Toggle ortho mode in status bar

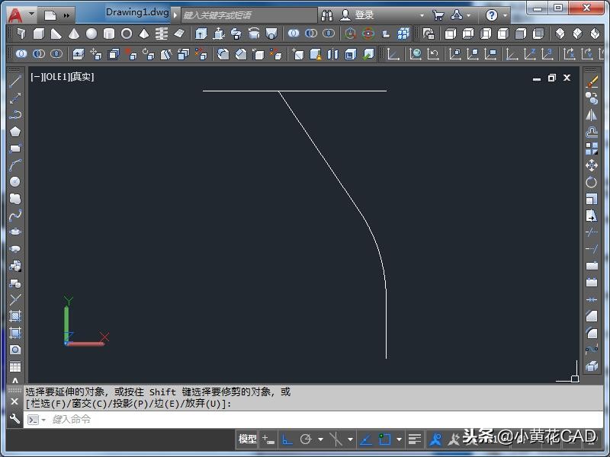point(287,439)
